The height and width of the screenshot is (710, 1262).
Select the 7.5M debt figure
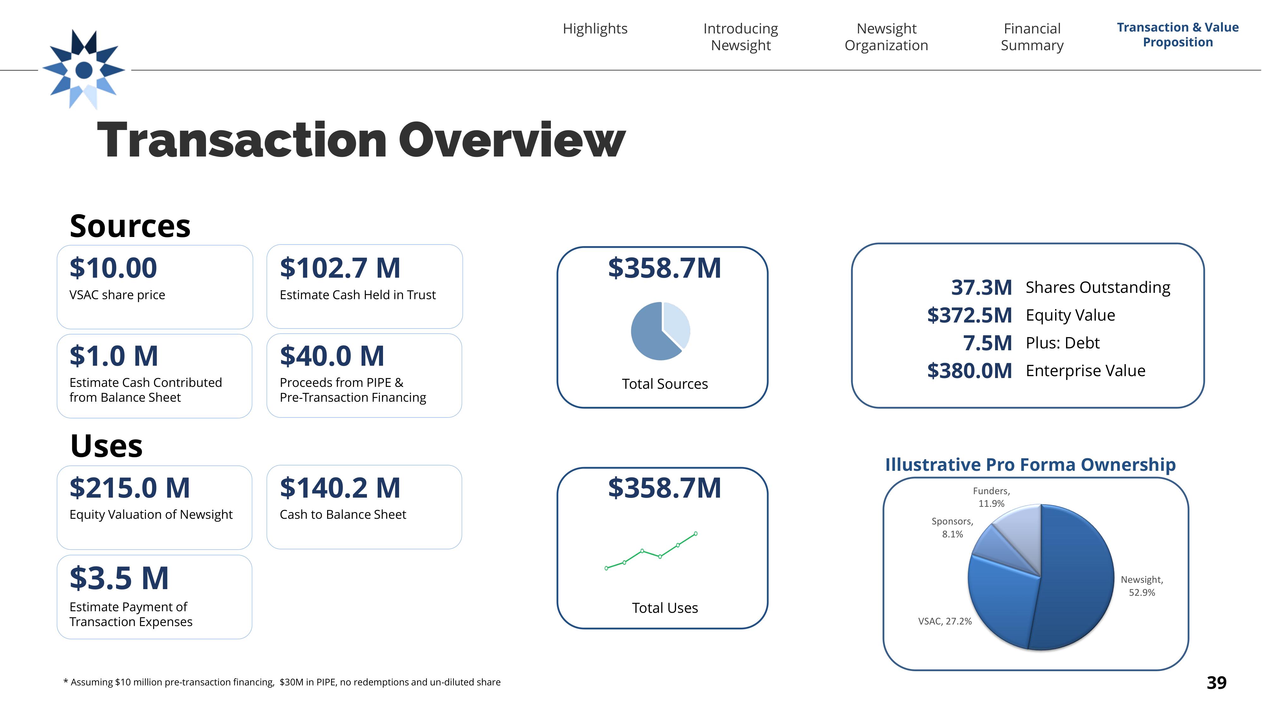(987, 343)
